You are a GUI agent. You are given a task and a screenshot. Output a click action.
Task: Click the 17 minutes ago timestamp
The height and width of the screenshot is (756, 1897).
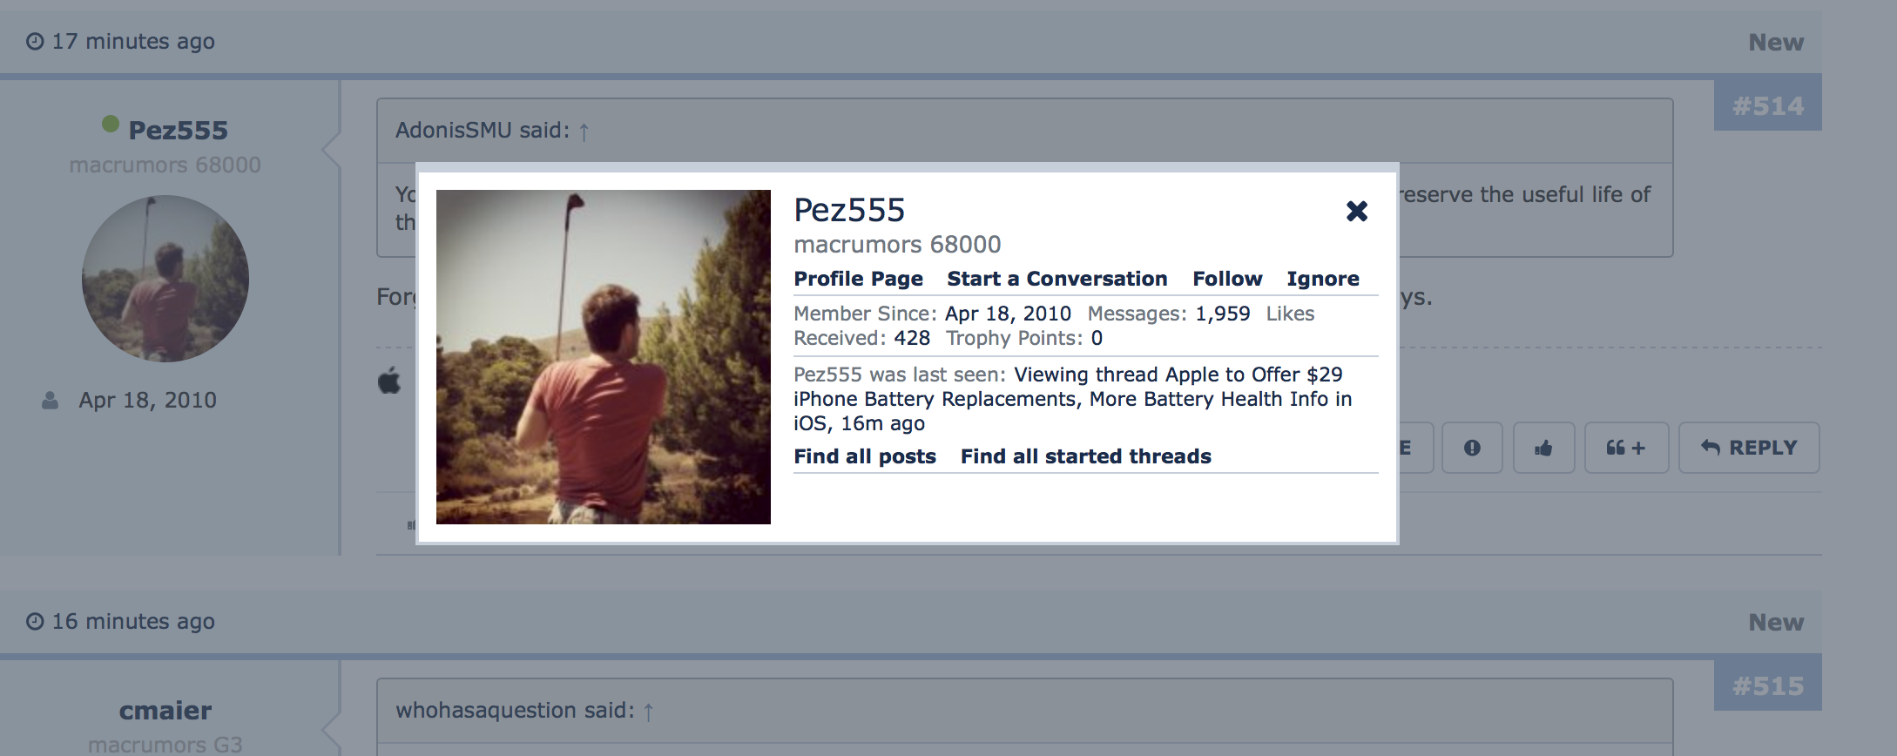[x=133, y=42]
